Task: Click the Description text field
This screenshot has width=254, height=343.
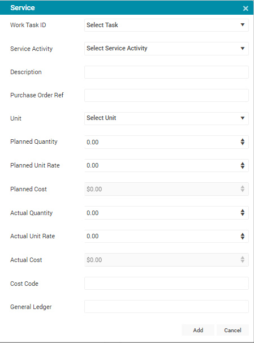Action: pyautogui.click(x=166, y=72)
